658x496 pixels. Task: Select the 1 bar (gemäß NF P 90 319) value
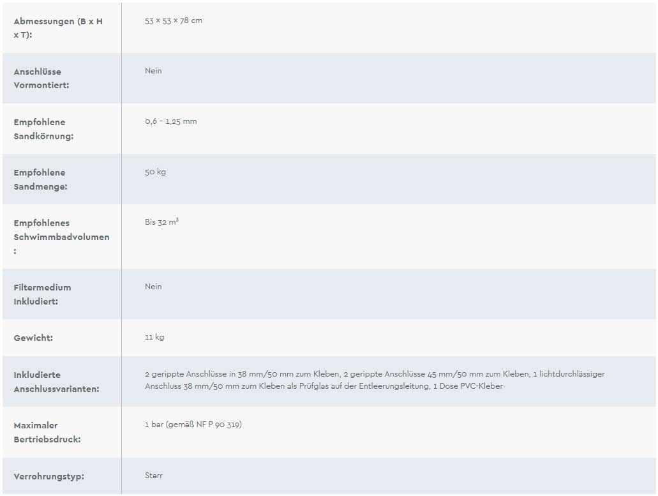pyautogui.click(x=193, y=425)
